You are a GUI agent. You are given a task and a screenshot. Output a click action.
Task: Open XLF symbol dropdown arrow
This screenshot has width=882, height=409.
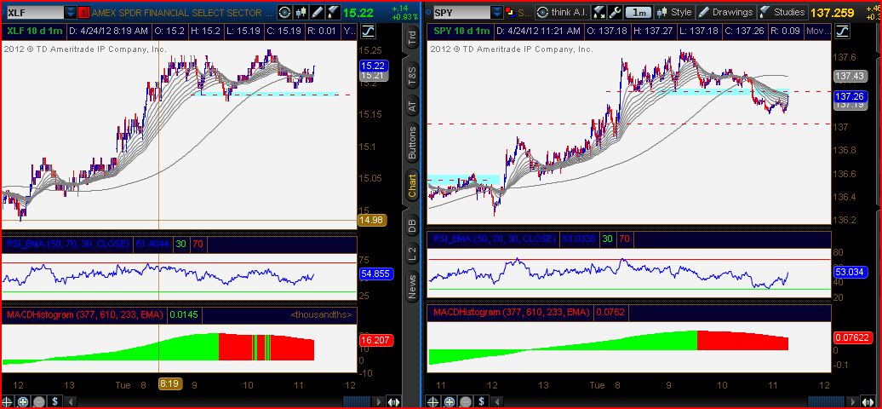70,13
